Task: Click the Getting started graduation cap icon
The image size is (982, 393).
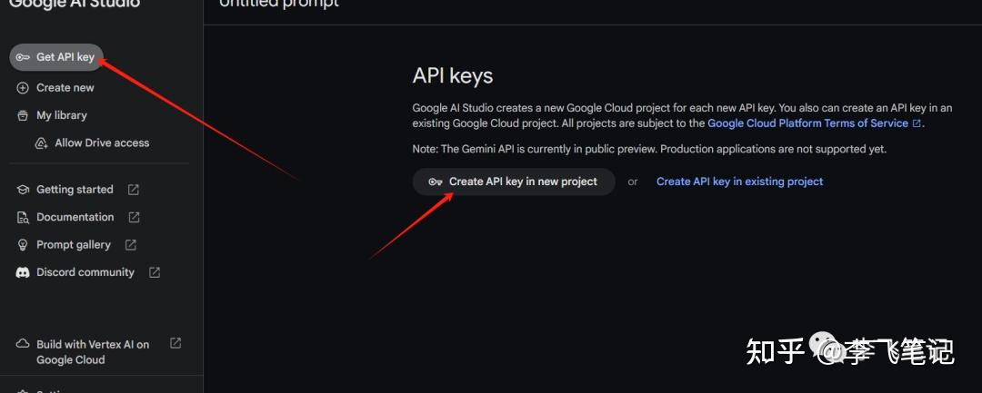Action: (x=23, y=190)
